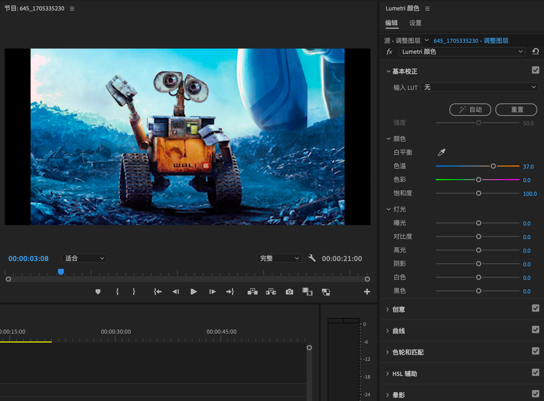This screenshot has width=544, height=401.
Task: Collapse the 灯光 subsection
Action: 388,209
